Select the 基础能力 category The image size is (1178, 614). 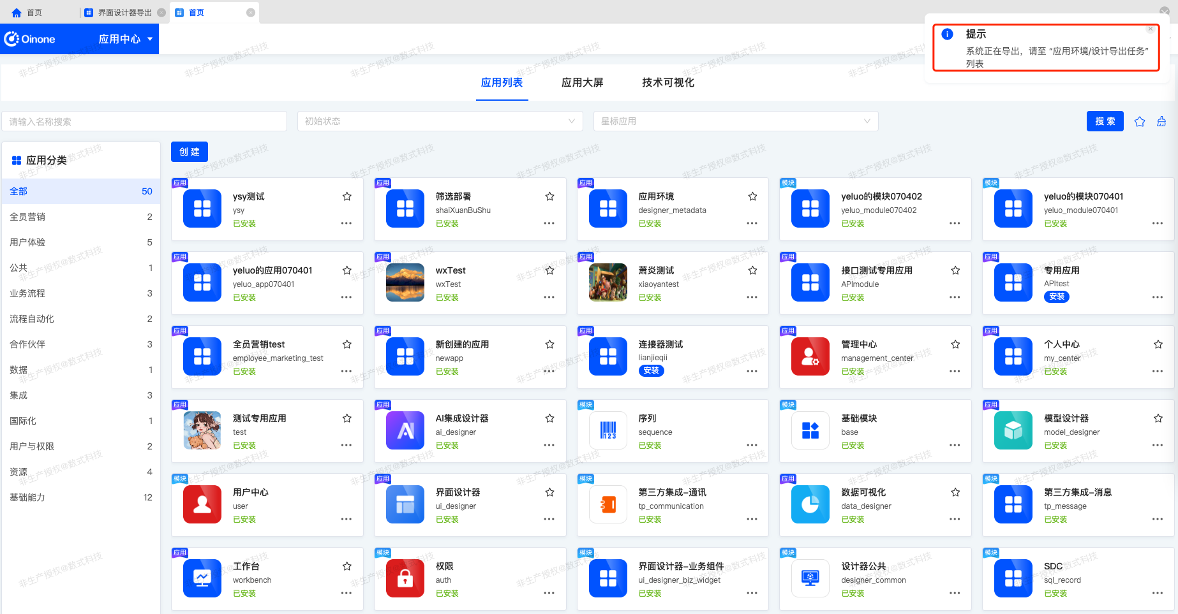(x=81, y=497)
